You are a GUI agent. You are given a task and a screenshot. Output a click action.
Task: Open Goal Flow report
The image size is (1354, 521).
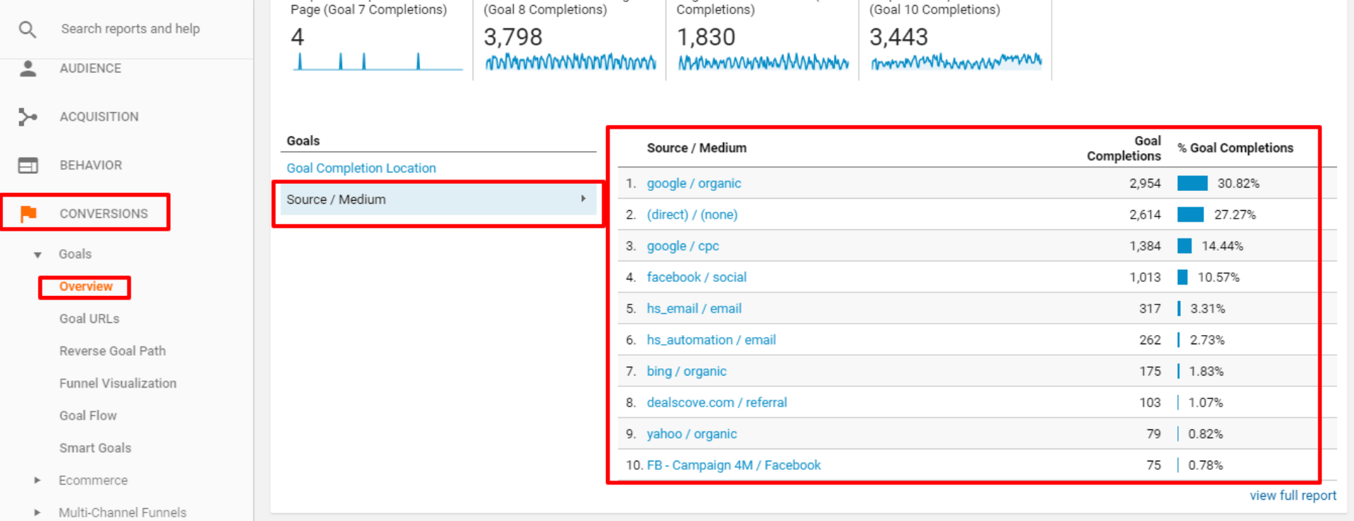(88, 415)
